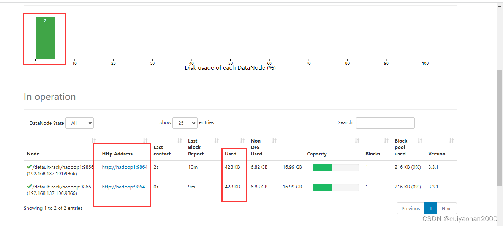This screenshot has width=503, height=226.
Task: Go to the Previous page
Action: coord(410,209)
